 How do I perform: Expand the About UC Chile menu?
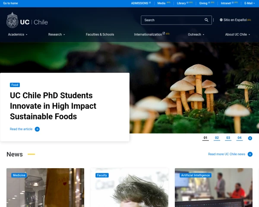pos(237,34)
